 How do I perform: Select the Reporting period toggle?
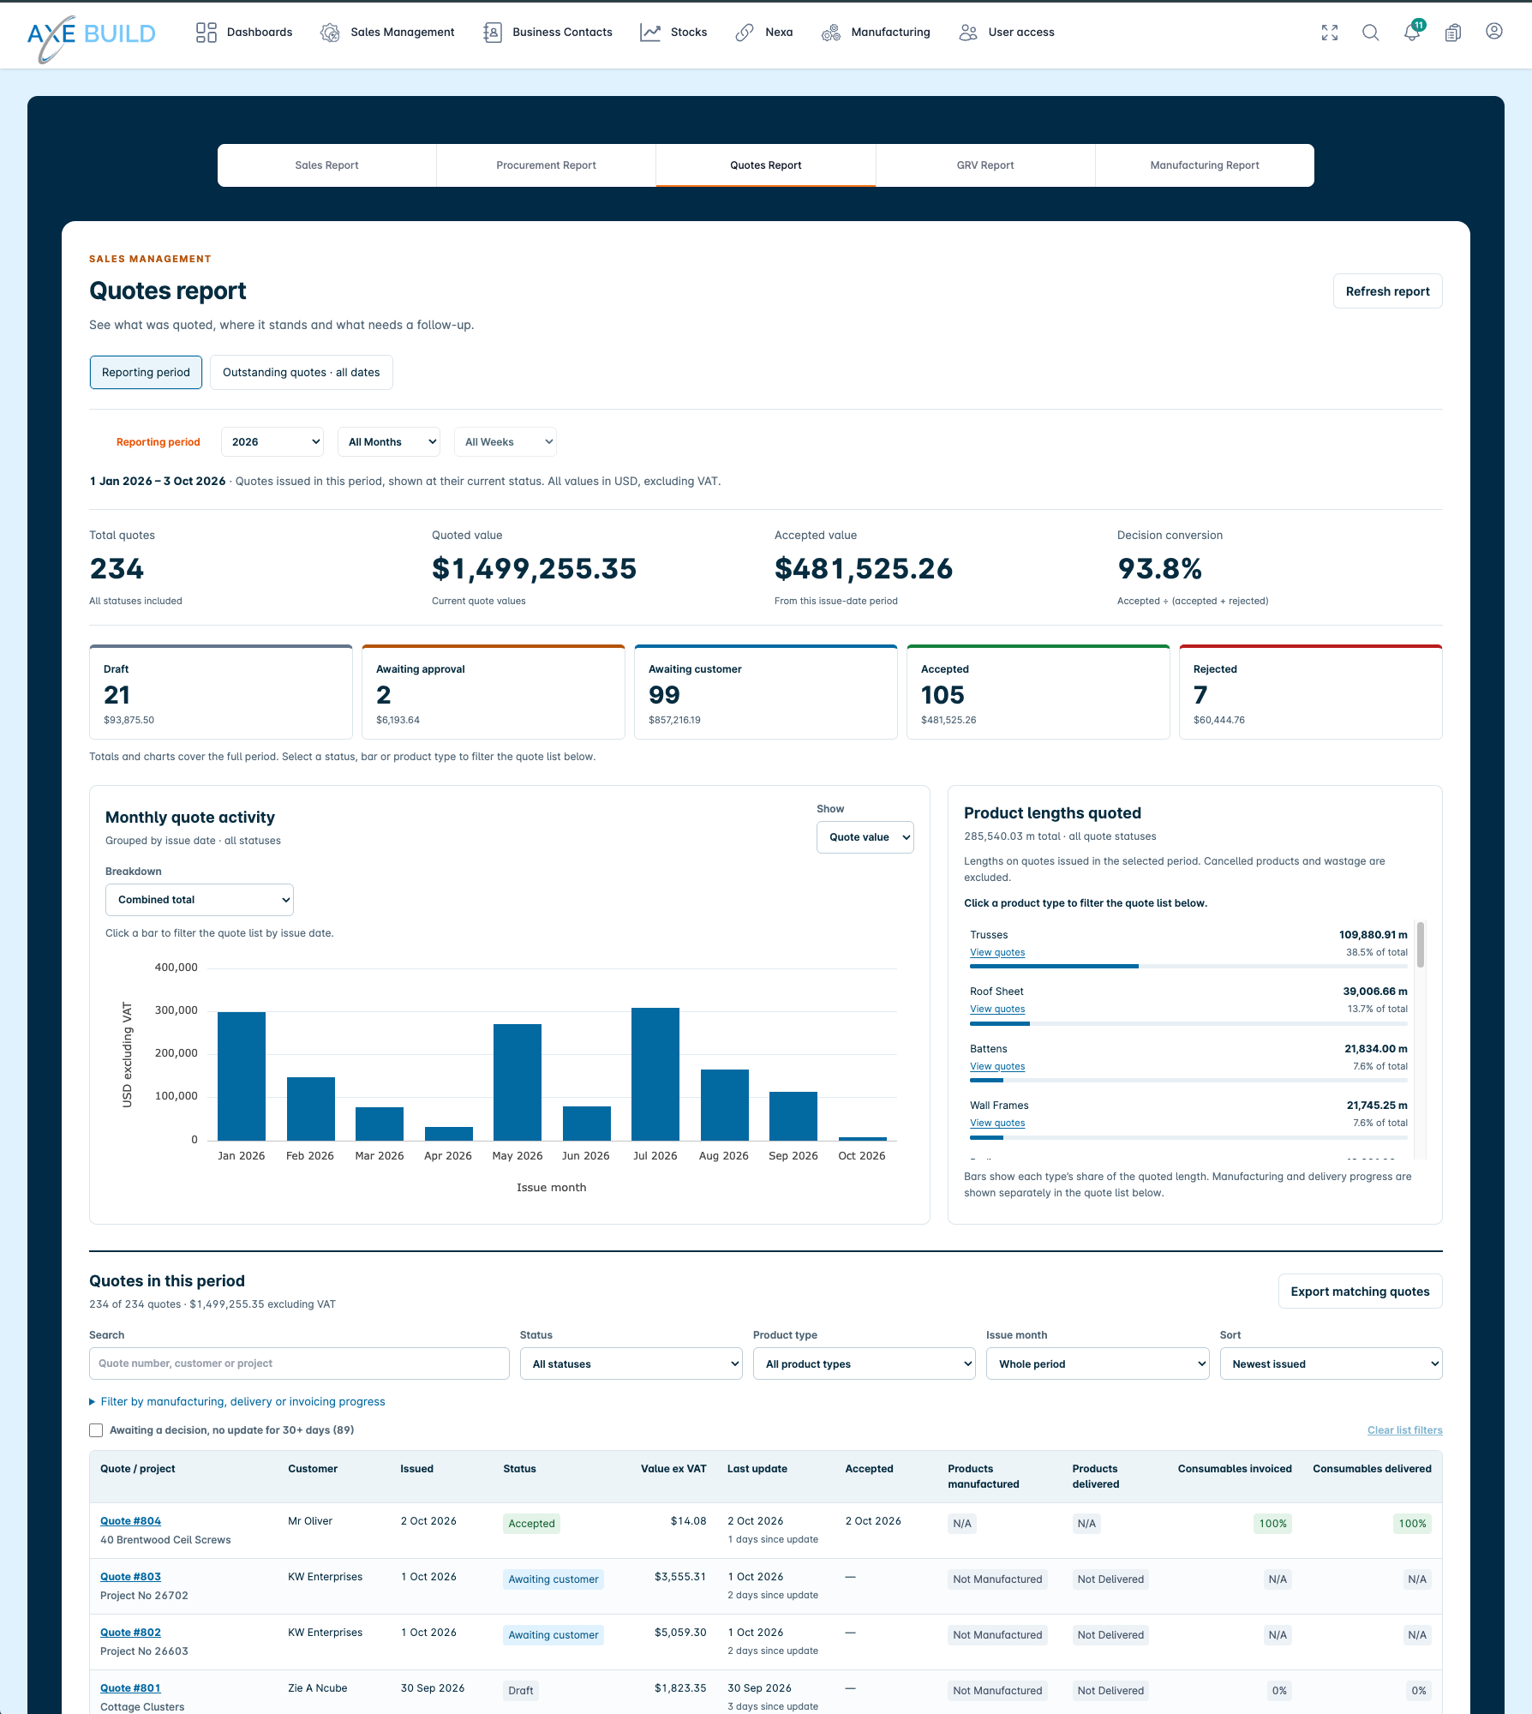(x=146, y=372)
